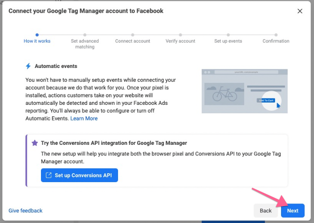314x223 pixels.
Task: Select the How it works step label
Action: pos(37,41)
